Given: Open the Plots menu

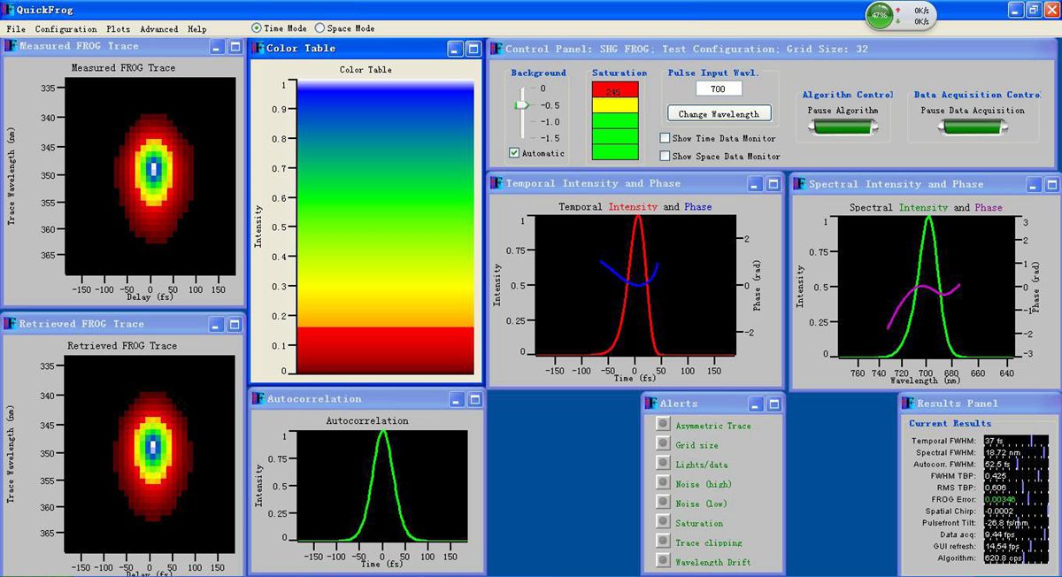Looking at the screenshot, I should tap(118, 29).
